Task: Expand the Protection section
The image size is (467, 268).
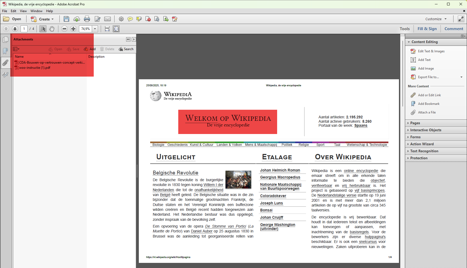Action: [436, 158]
